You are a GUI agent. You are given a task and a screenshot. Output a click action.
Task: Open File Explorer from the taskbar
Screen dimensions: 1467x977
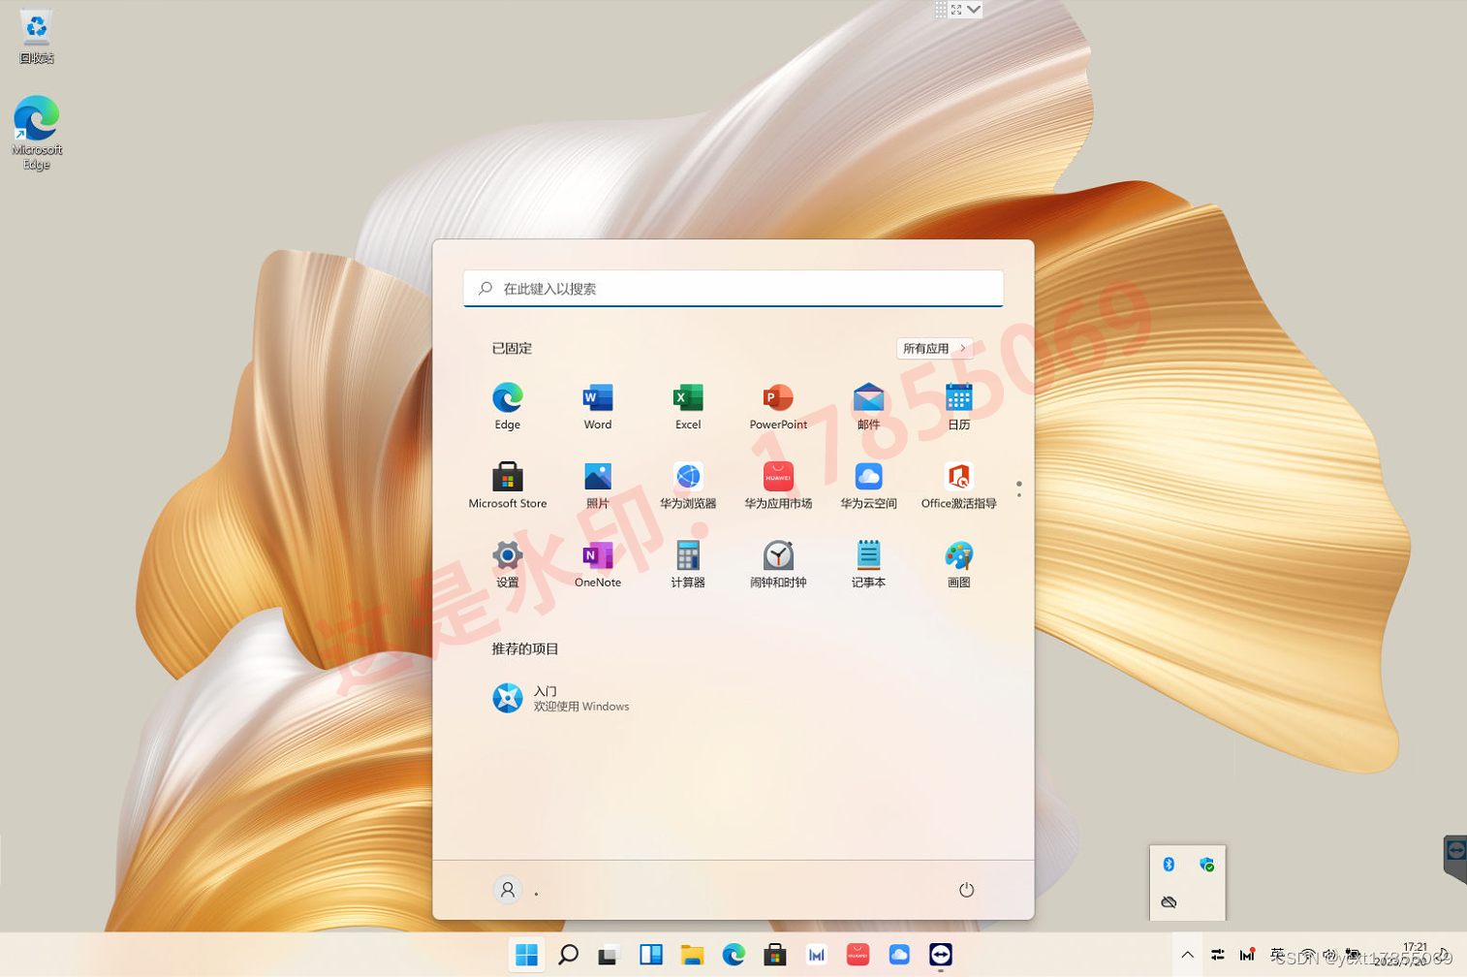(692, 955)
